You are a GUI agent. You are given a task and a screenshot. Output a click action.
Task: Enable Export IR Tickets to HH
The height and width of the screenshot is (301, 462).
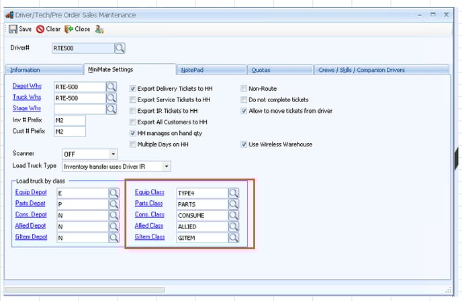point(132,111)
